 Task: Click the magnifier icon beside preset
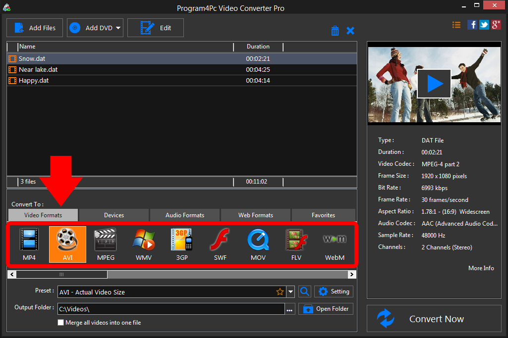point(305,291)
